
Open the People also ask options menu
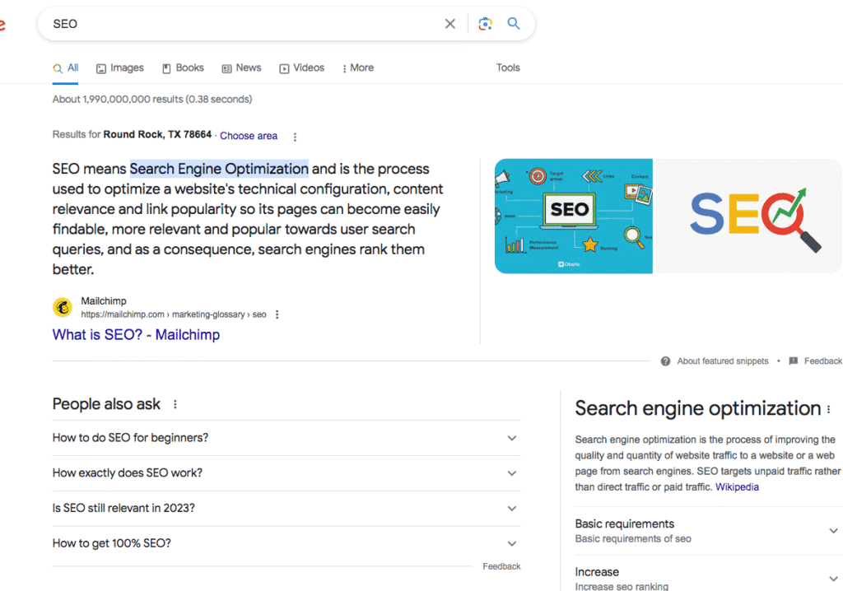(175, 404)
